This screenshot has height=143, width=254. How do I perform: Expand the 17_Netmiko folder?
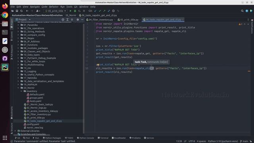tap(18, 78)
